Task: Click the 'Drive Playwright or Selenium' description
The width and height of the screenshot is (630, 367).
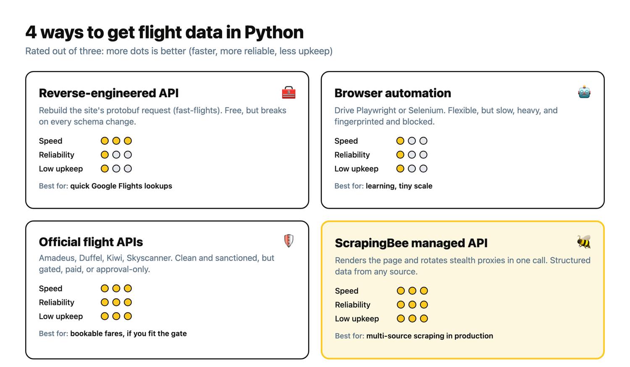Action: click(446, 116)
